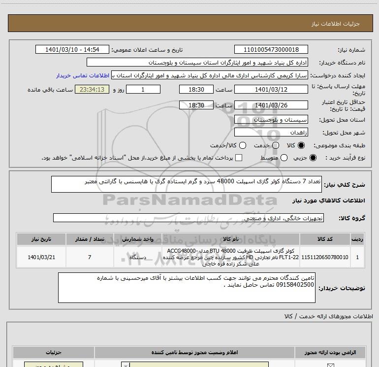Click the need date cell 1401/03/21

41,257
